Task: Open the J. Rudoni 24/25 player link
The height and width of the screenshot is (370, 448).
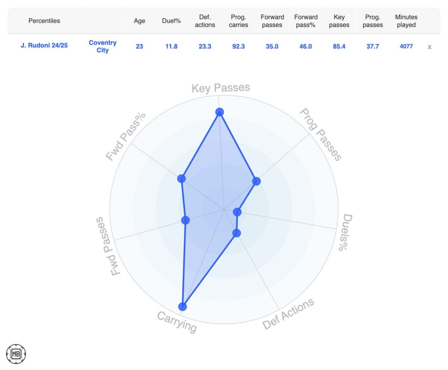Action: (44, 46)
